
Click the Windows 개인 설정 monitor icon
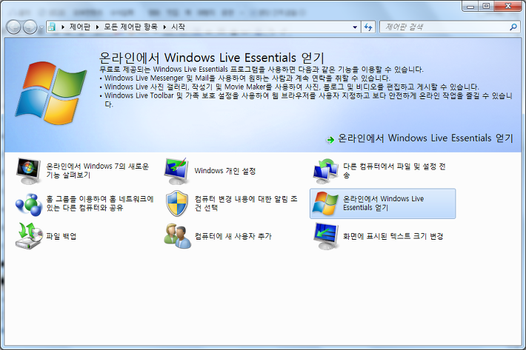point(177,171)
